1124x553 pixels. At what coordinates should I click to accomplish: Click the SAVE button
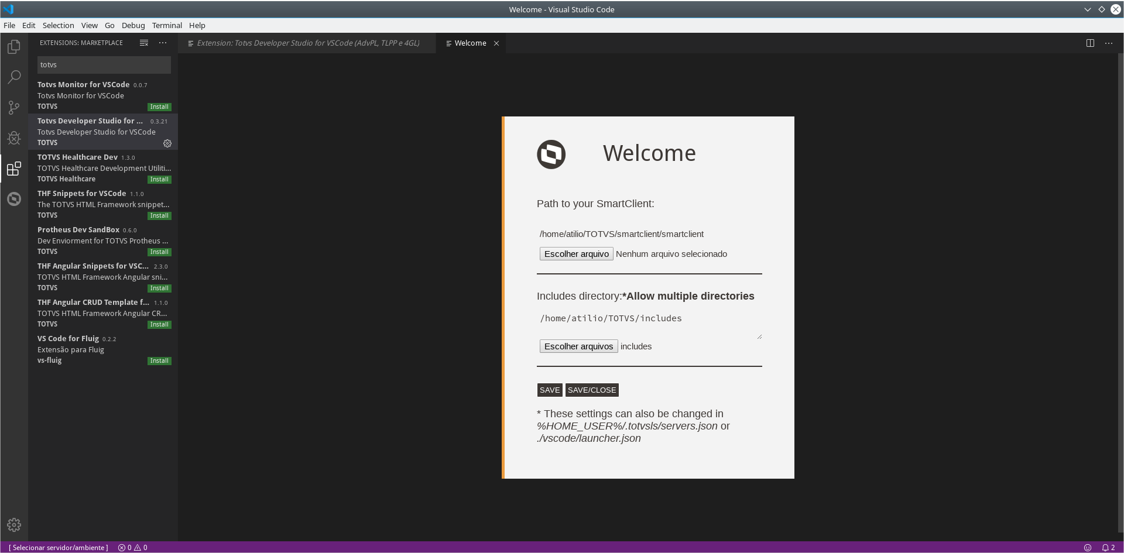pos(550,390)
